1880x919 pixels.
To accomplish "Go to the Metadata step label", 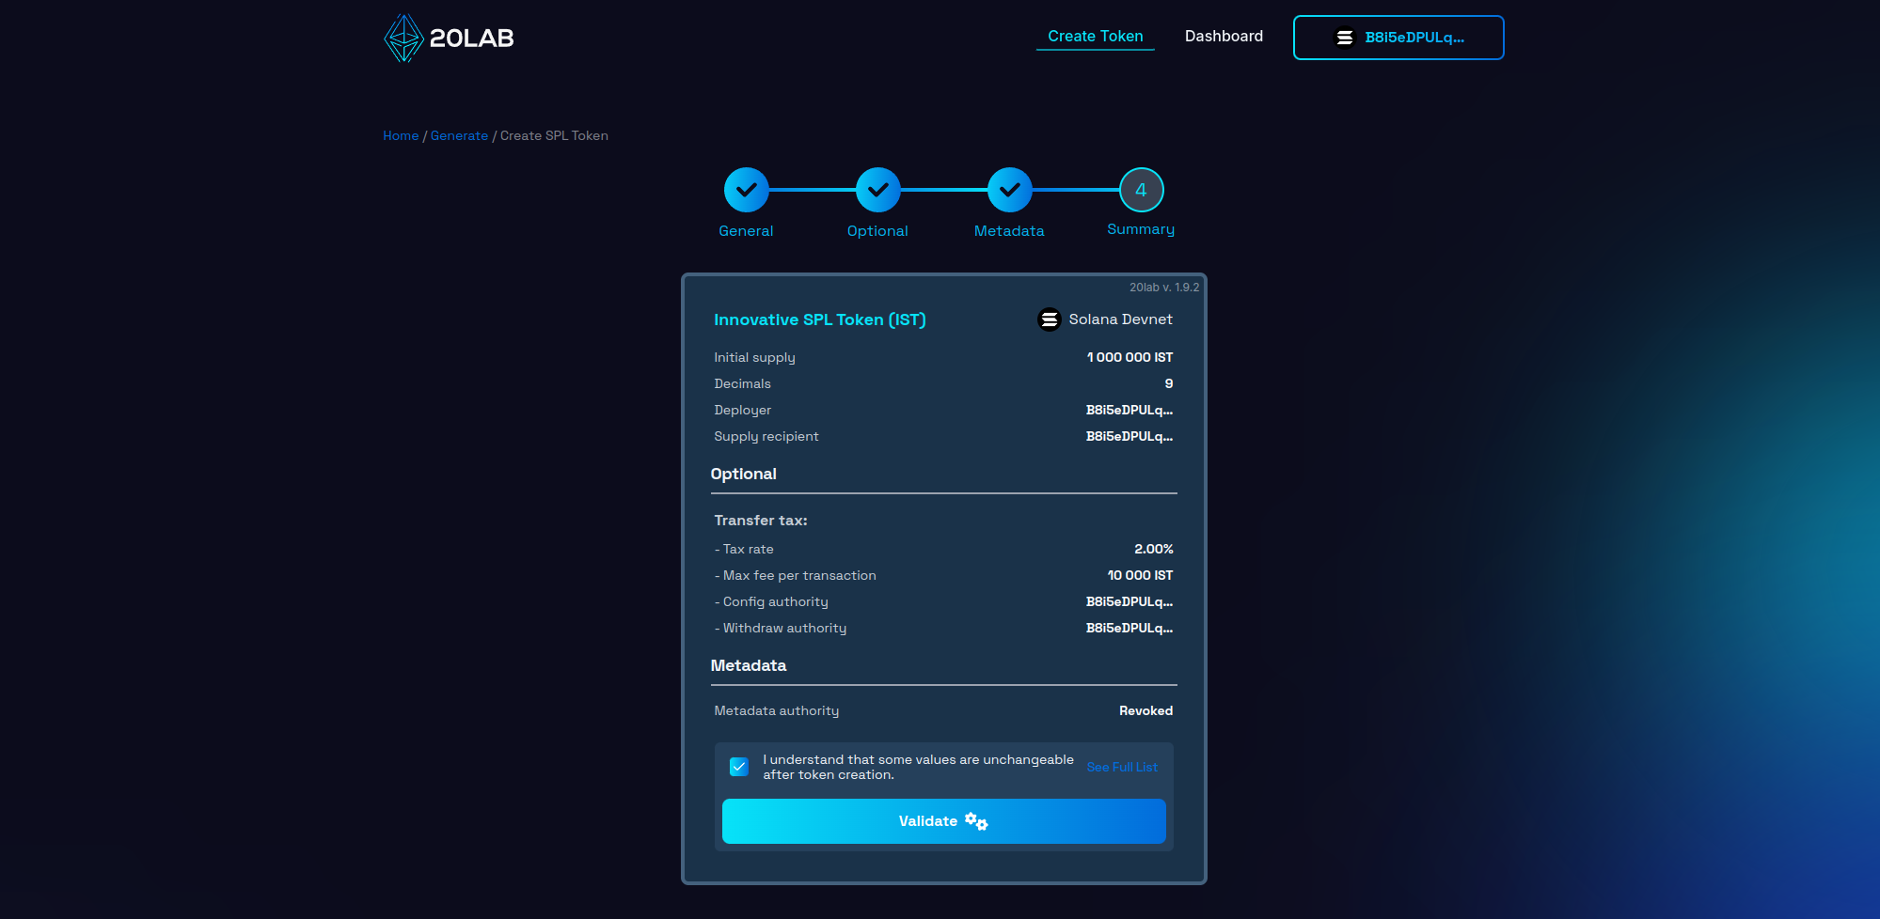I will 1009,231.
